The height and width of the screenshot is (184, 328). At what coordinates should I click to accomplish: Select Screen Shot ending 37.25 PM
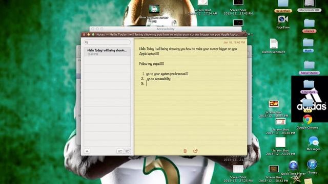click(x=238, y=174)
